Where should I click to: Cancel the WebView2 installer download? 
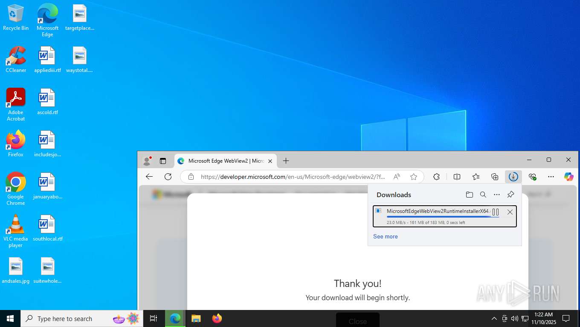pos(510,212)
